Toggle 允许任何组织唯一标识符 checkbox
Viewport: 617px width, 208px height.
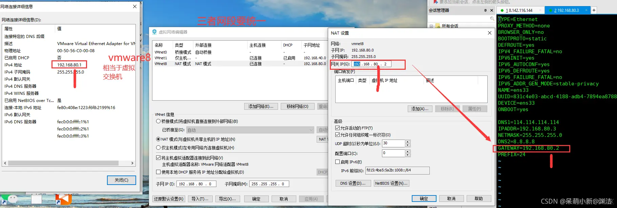(x=337, y=135)
